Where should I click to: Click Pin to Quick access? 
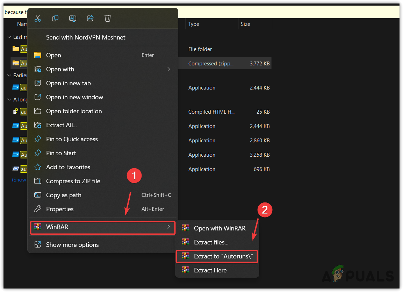(72, 139)
